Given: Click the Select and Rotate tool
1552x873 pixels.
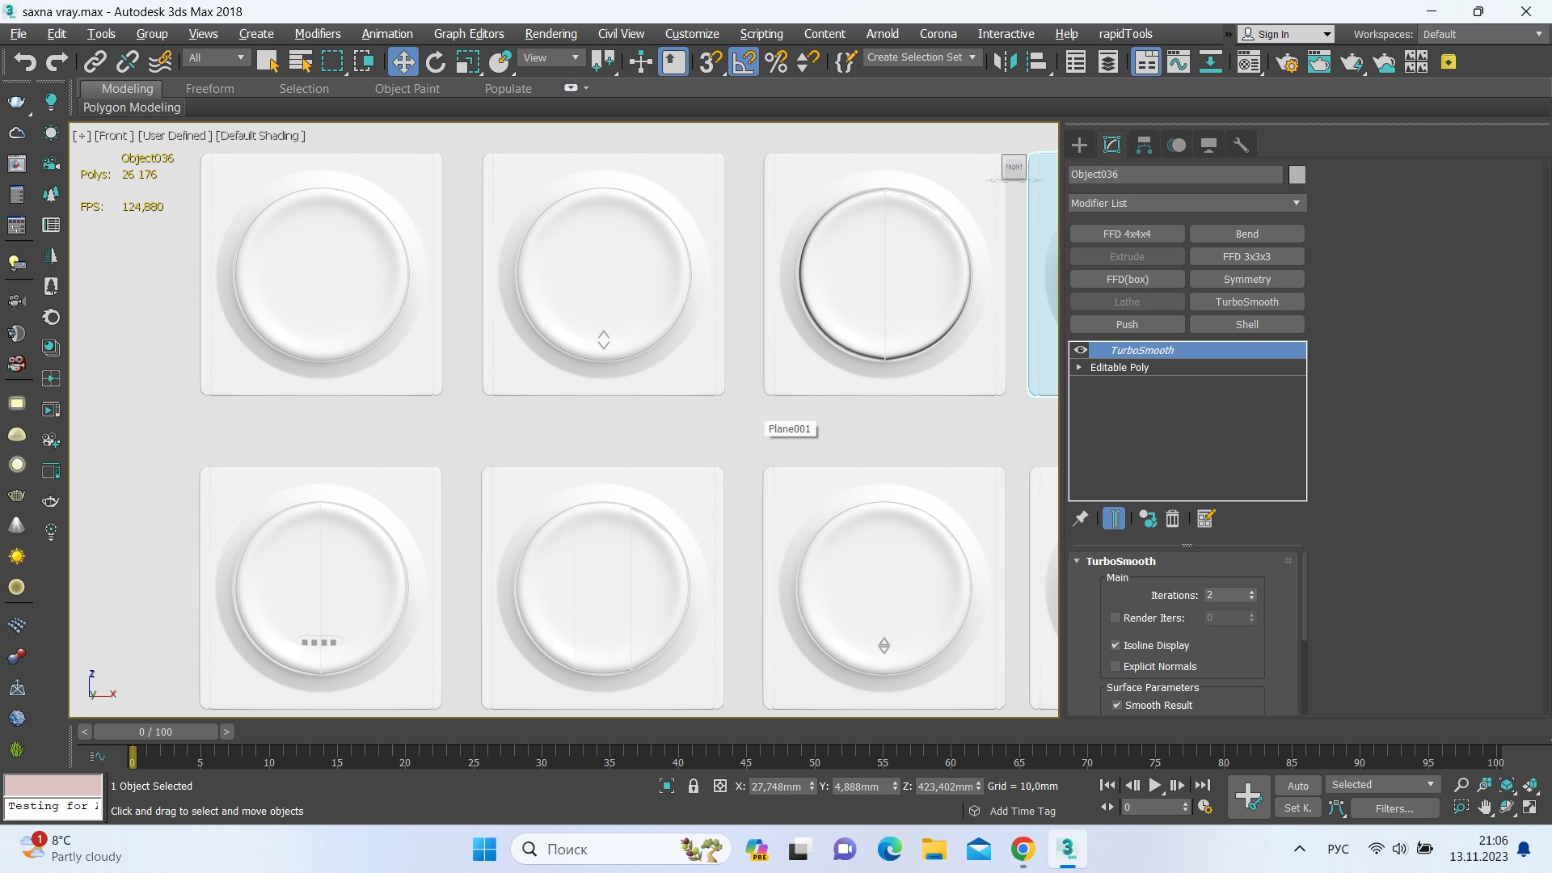Looking at the screenshot, I should click(436, 62).
